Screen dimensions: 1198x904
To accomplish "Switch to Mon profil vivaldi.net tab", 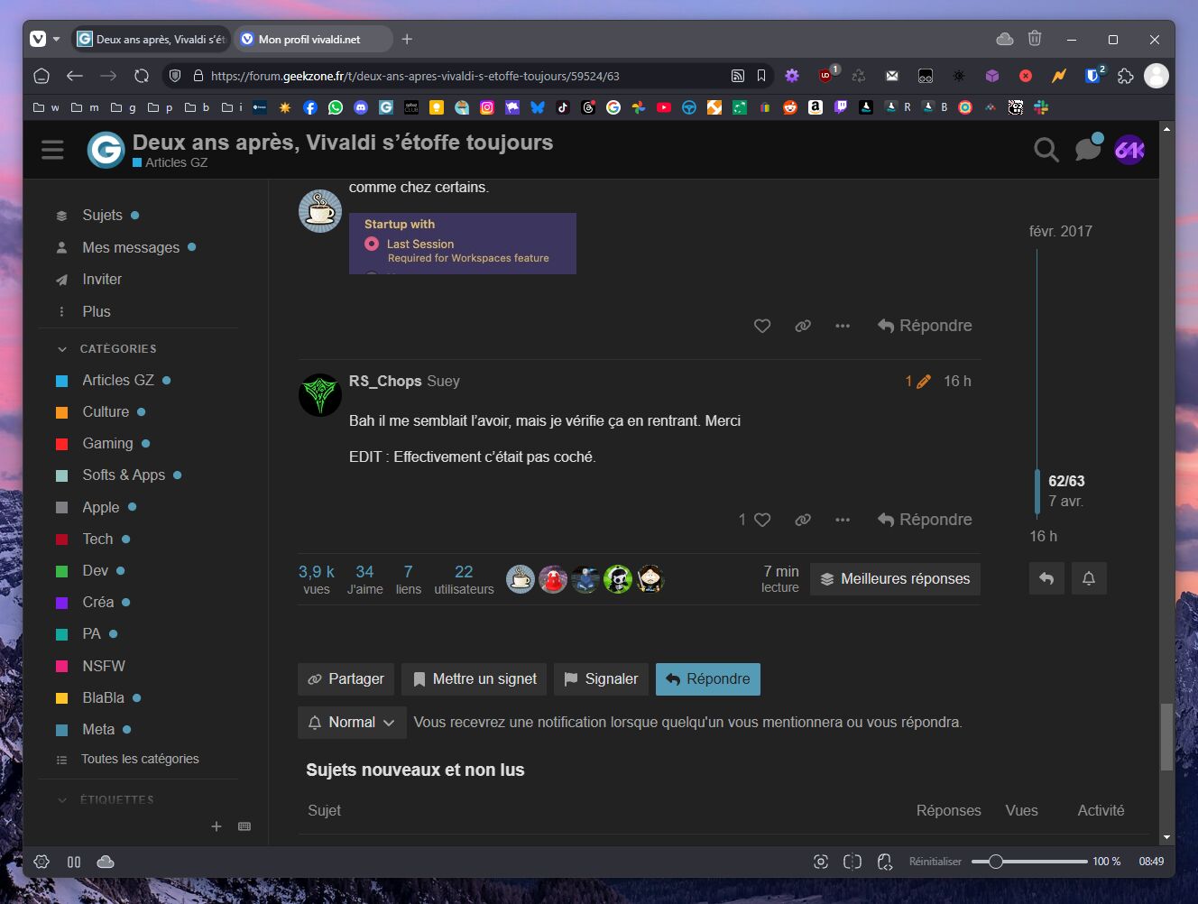I will tap(313, 39).
